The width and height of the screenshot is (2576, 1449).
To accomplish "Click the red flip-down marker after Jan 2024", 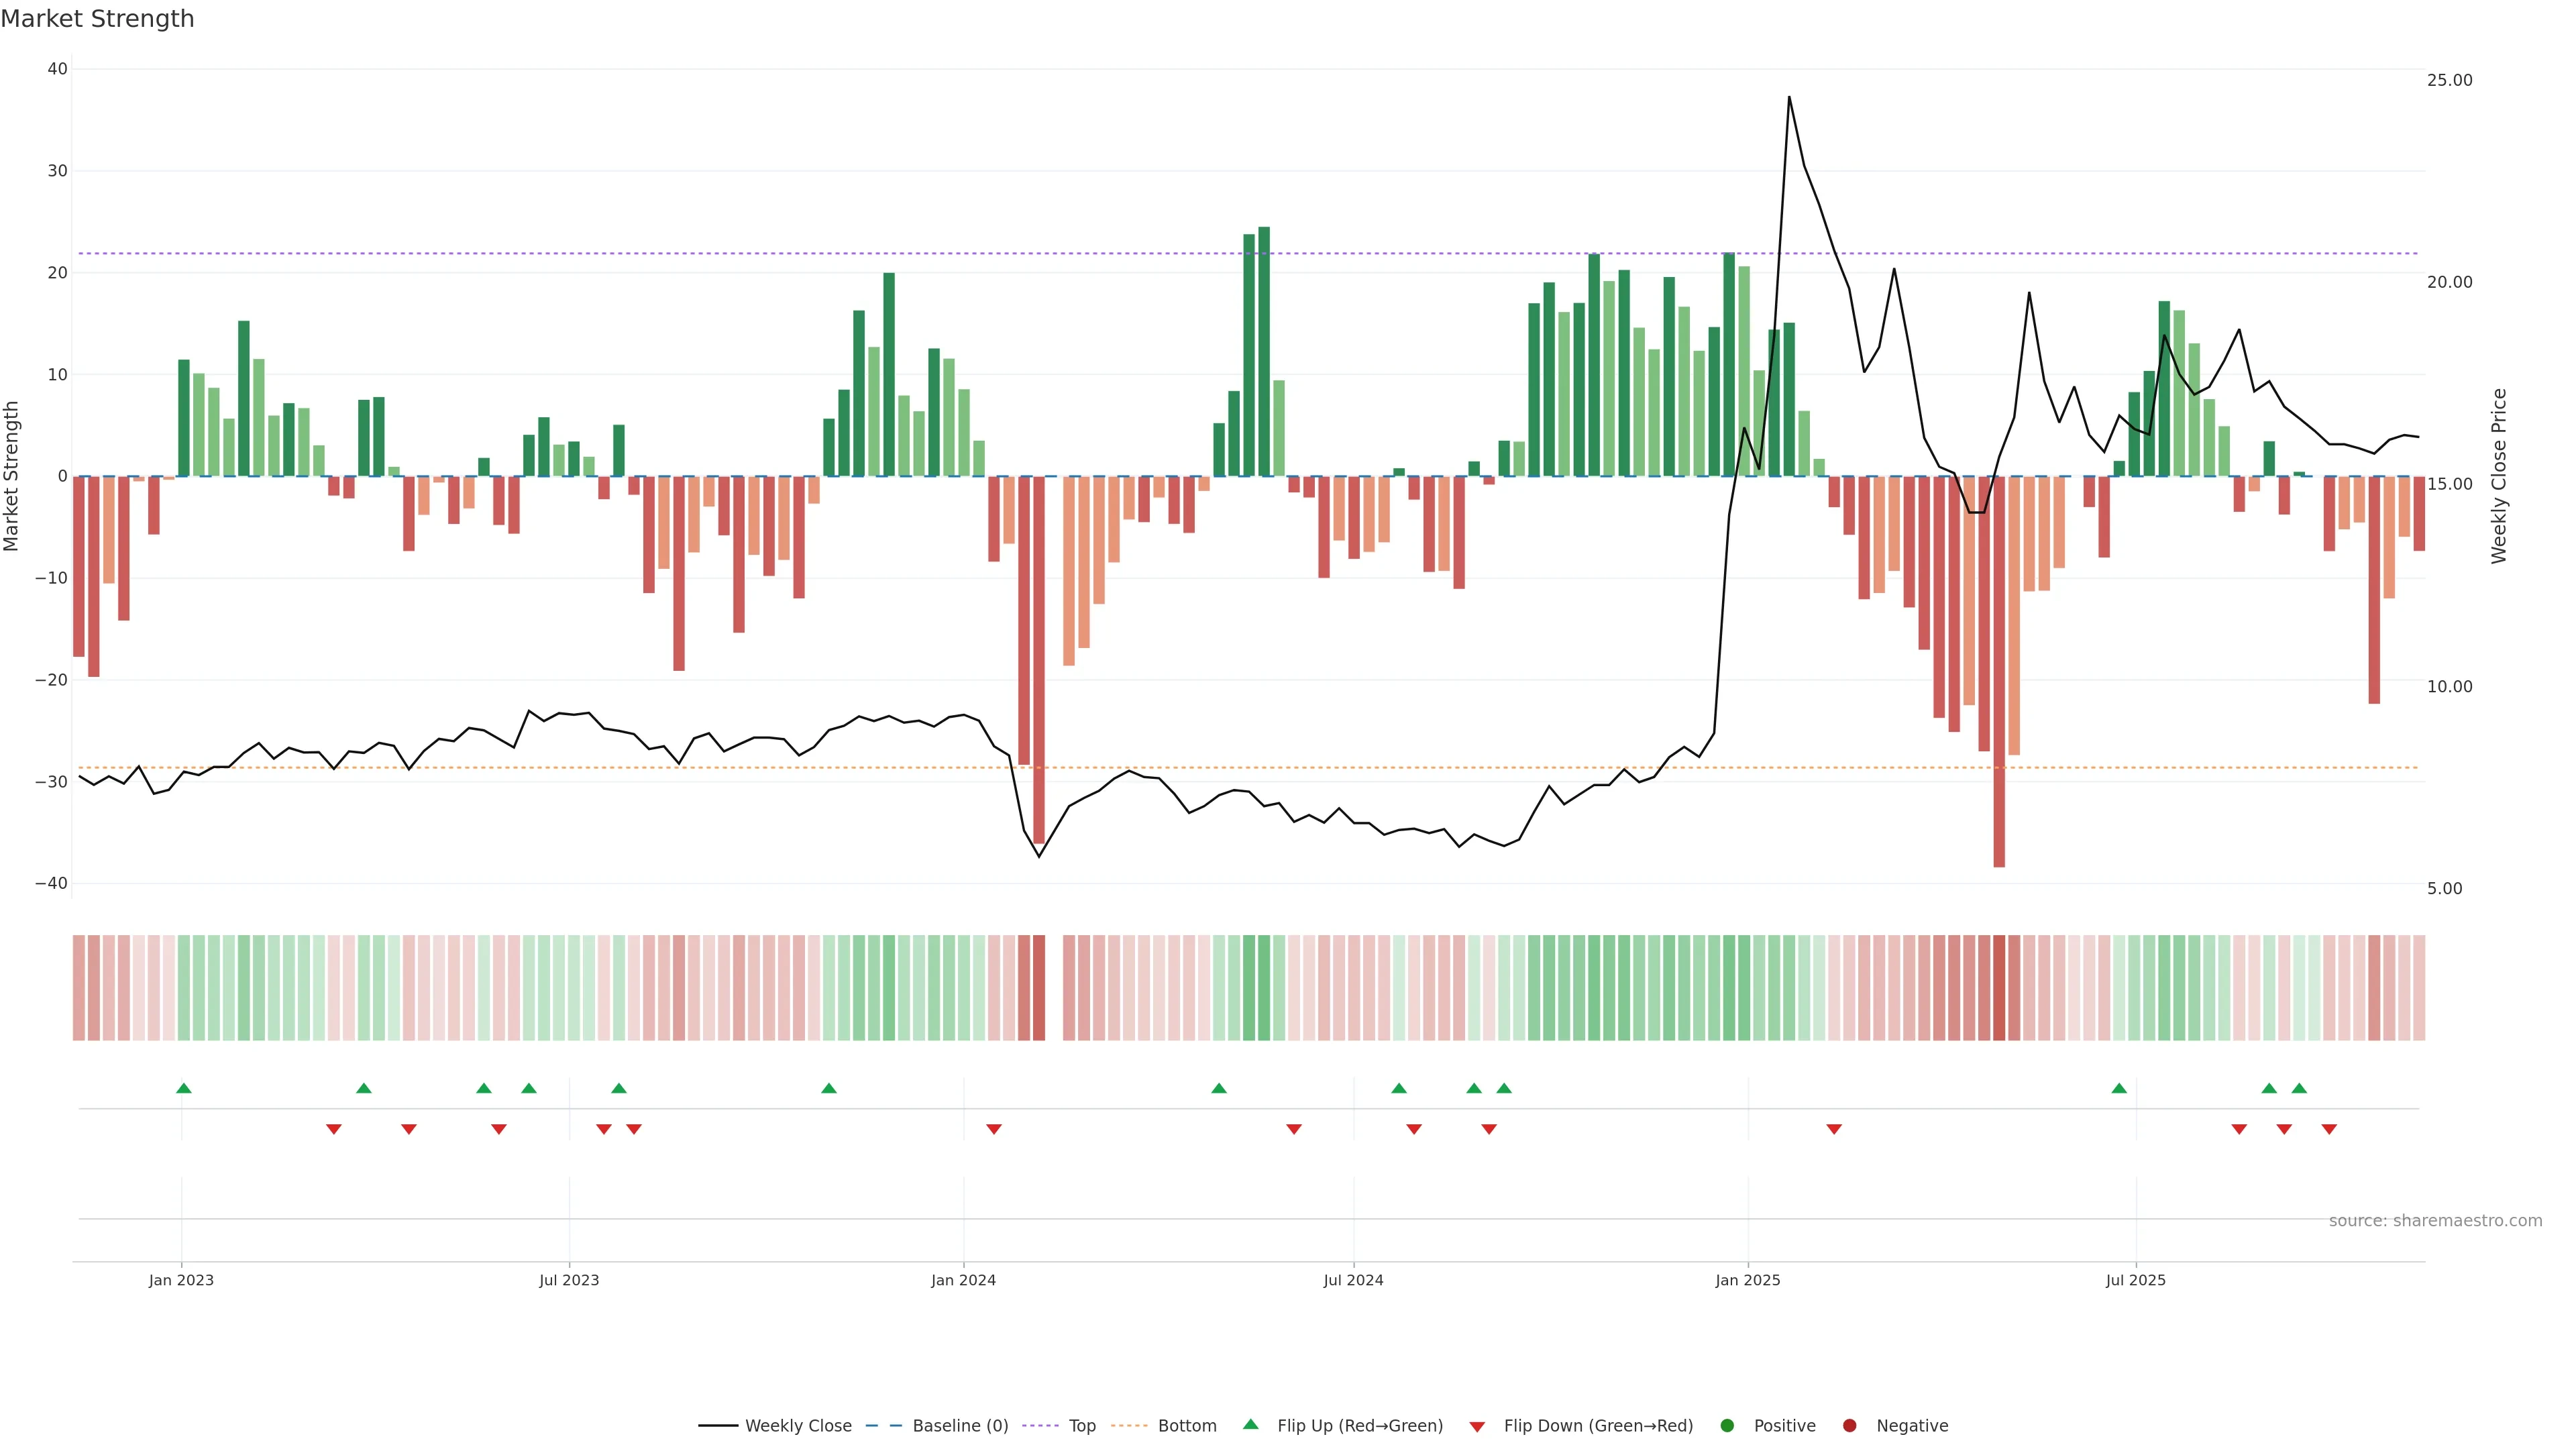I will (x=994, y=1129).
